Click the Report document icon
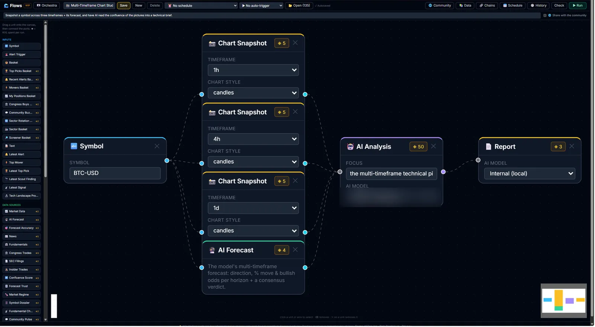The image size is (595, 327). pos(489,147)
